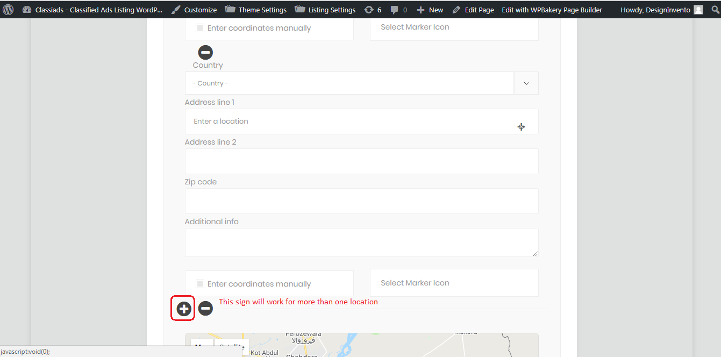Open Select Marker Icon above the Country field
This screenshot has height=357, width=721.
[x=454, y=27]
